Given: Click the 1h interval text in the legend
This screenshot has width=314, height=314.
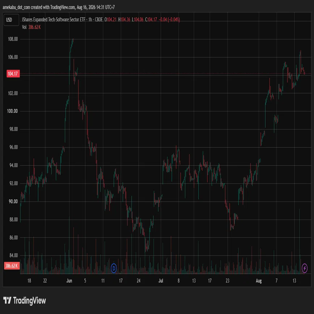Looking at the screenshot, I should click(x=90, y=20).
